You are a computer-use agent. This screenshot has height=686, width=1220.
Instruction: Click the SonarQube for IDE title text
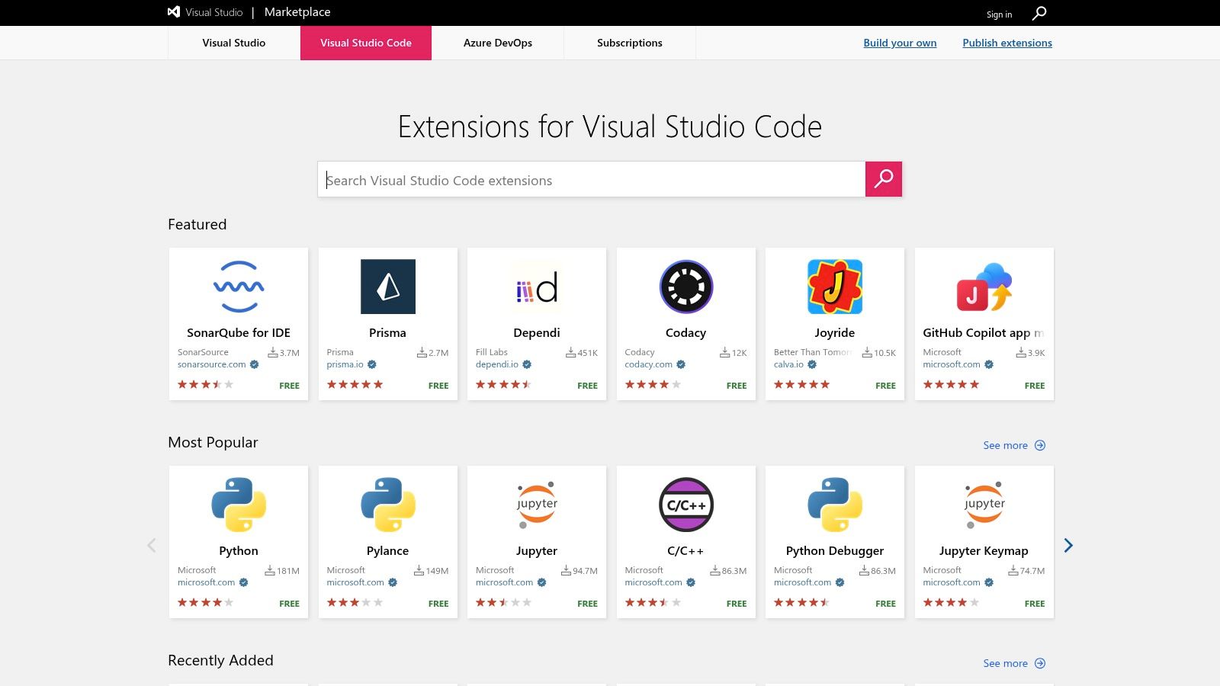(239, 332)
